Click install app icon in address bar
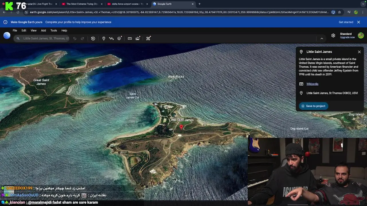The height and width of the screenshot is (206, 367). point(333,12)
